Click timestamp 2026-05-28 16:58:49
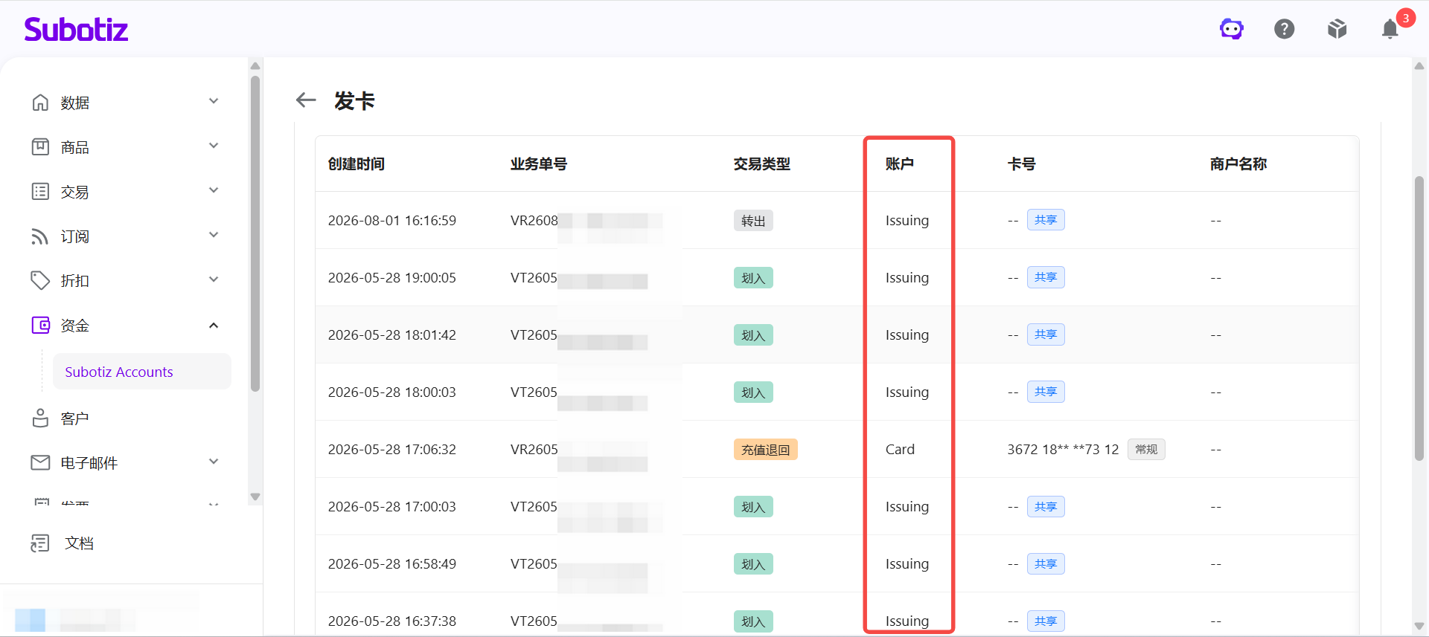The width and height of the screenshot is (1429, 637). 392,563
